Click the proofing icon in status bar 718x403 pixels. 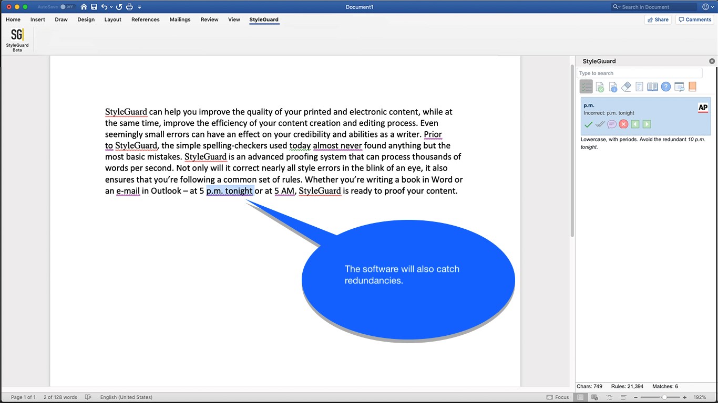88,397
